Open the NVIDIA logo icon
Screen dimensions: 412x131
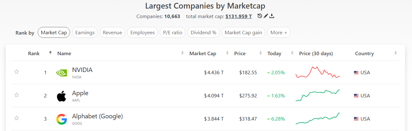click(x=61, y=73)
